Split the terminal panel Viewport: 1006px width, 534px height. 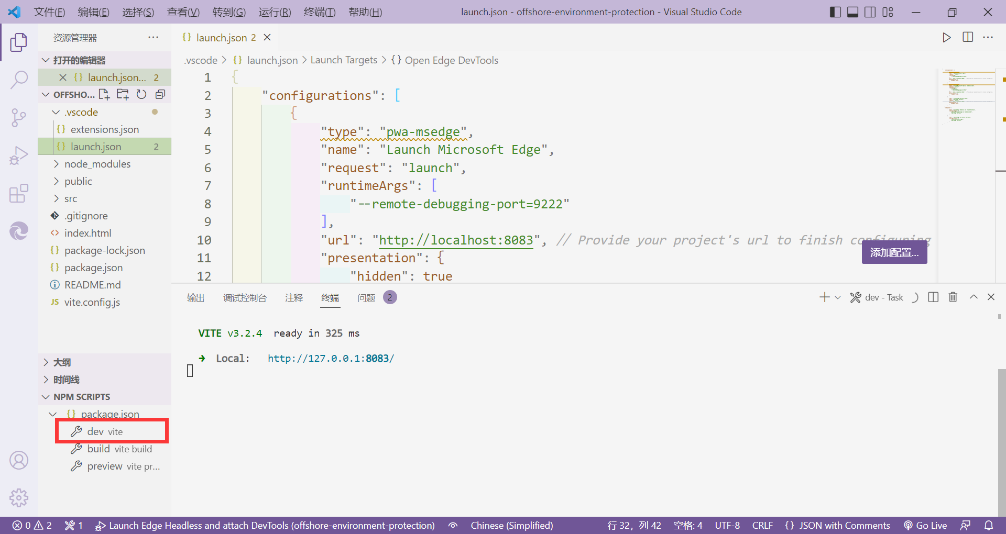point(933,297)
